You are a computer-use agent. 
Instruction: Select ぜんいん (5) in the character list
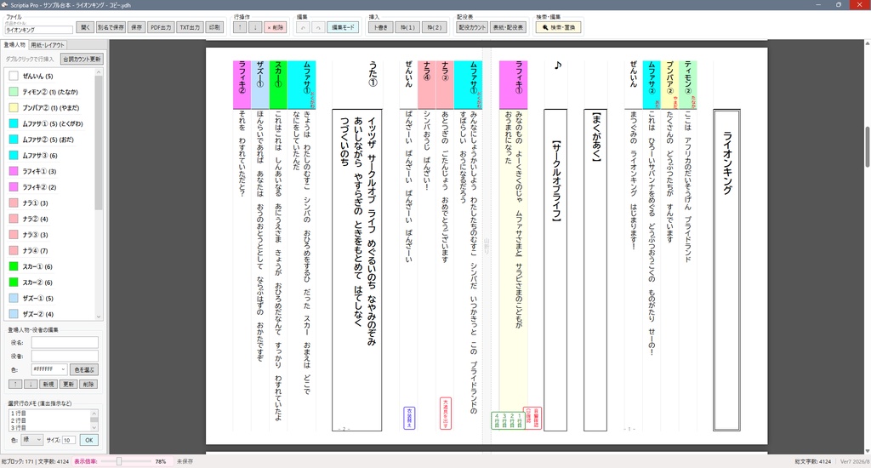point(50,76)
